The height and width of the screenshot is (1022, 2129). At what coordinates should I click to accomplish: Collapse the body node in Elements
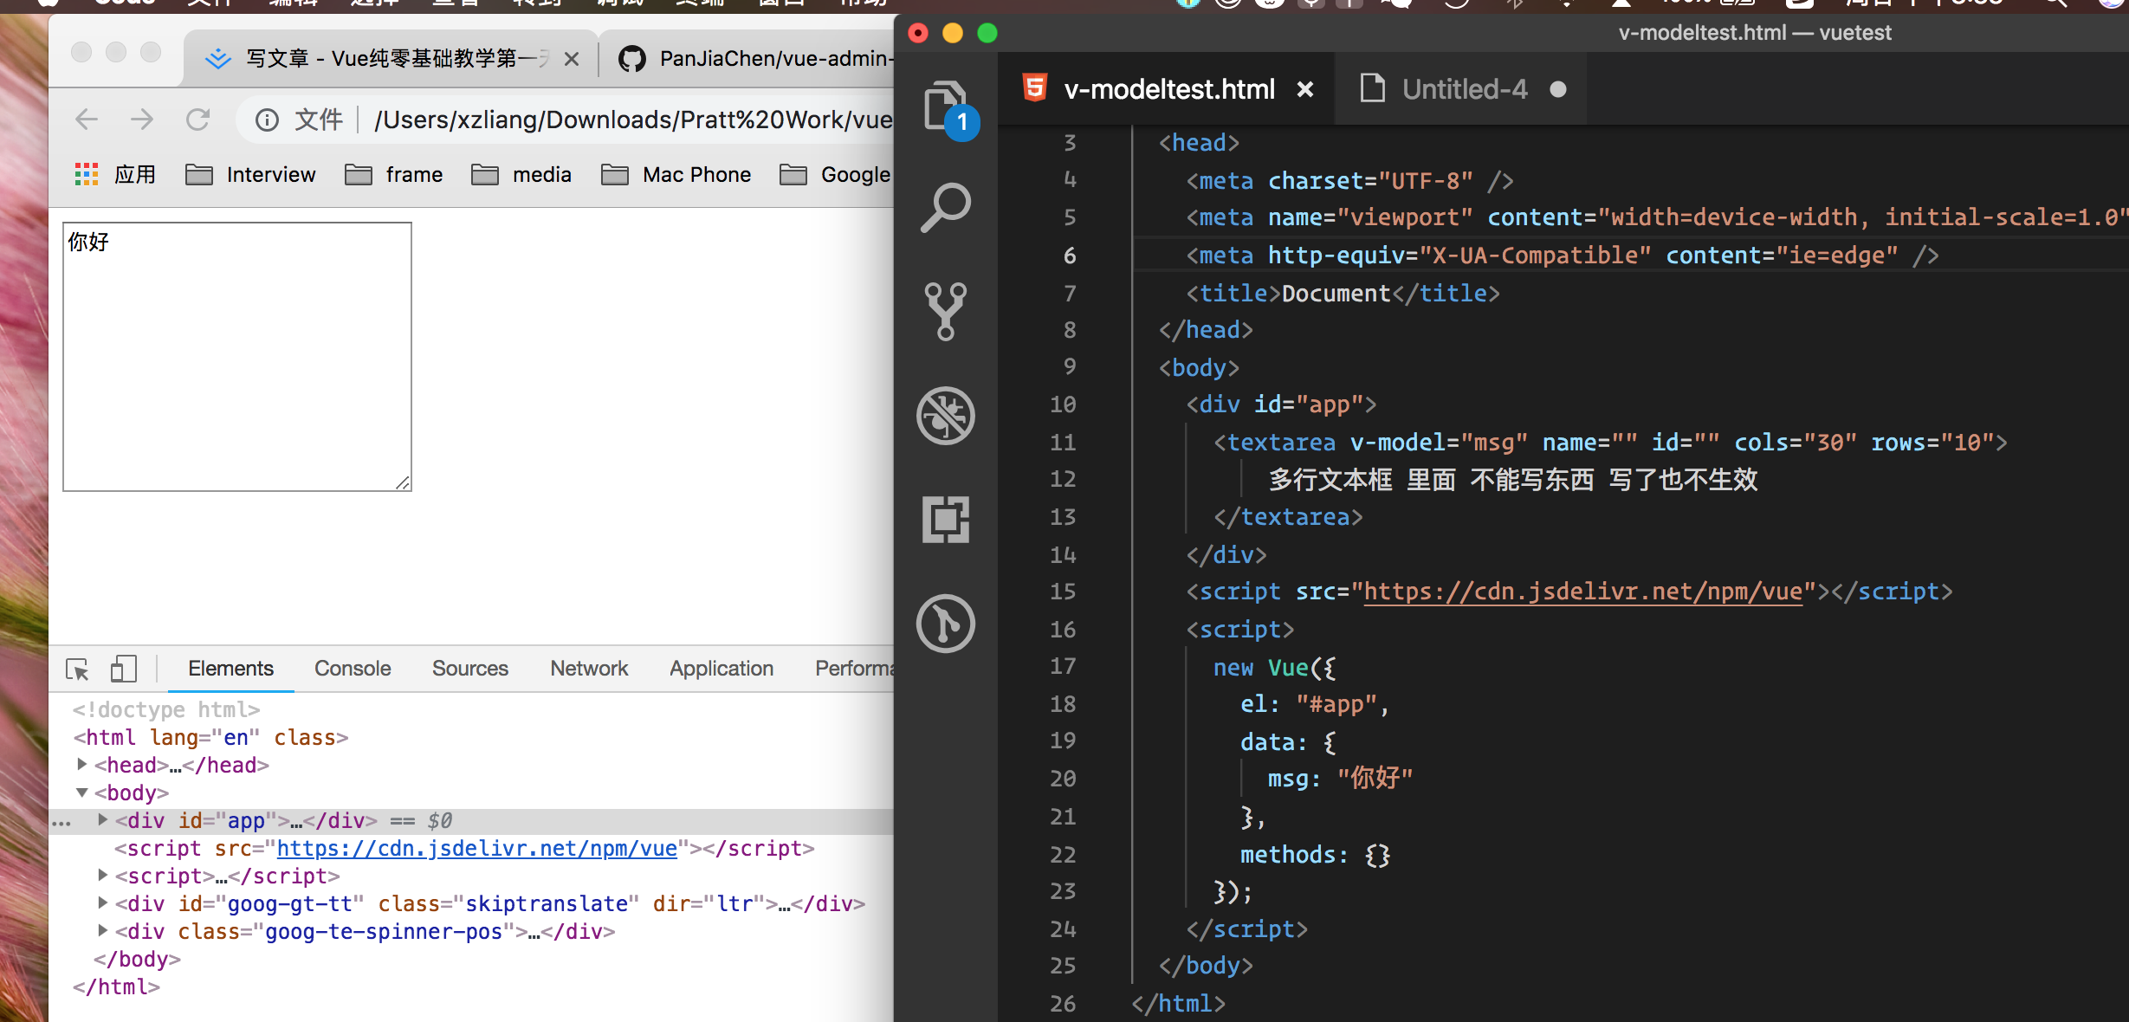pyautogui.click(x=82, y=792)
